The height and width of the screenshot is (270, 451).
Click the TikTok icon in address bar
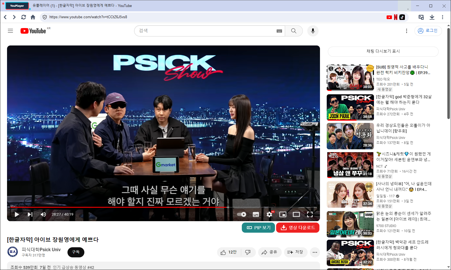click(x=402, y=17)
